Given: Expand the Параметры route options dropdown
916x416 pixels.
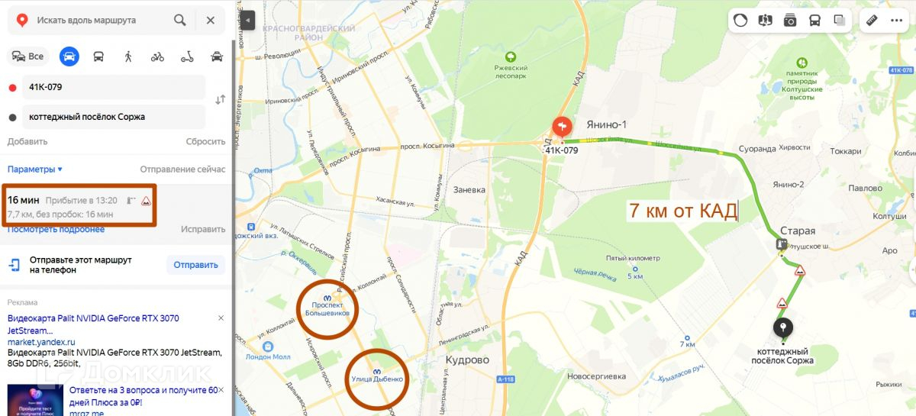Looking at the screenshot, I should pyautogui.click(x=35, y=169).
